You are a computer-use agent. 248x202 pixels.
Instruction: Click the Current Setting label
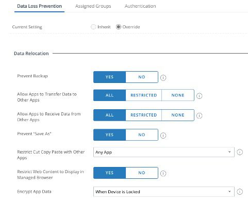(x=27, y=27)
